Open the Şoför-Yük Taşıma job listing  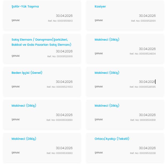[25, 6]
